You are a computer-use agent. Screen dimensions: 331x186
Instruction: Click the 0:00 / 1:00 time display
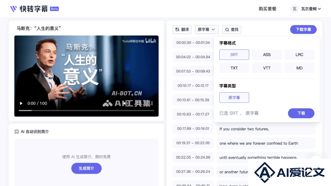[x=37, y=103]
